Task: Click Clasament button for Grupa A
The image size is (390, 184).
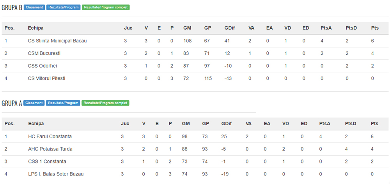Action: (x=34, y=103)
